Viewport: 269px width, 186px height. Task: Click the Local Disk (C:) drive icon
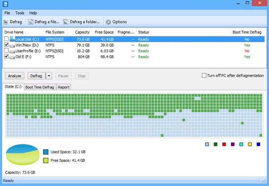(12, 39)
